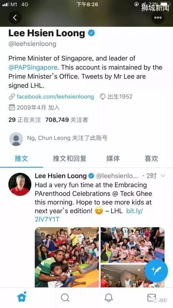
Task: Open the bit.ly link in tweet
Action: point(89,215)
